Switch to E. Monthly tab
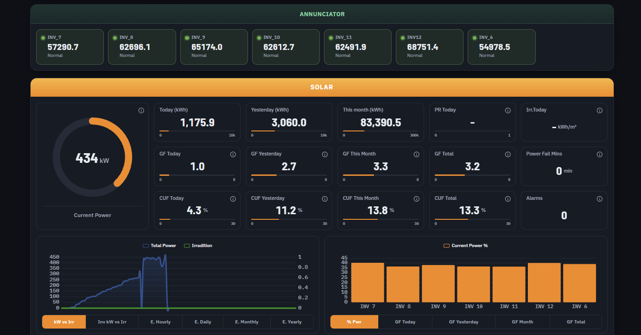This screenshot has height=335, width=641. [247, 322]
